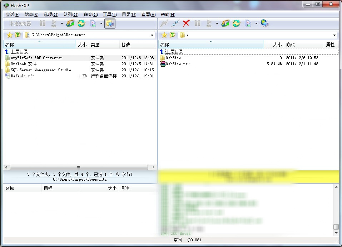
Task: Open local bookmarks star icon
Action: pos(10,35)
